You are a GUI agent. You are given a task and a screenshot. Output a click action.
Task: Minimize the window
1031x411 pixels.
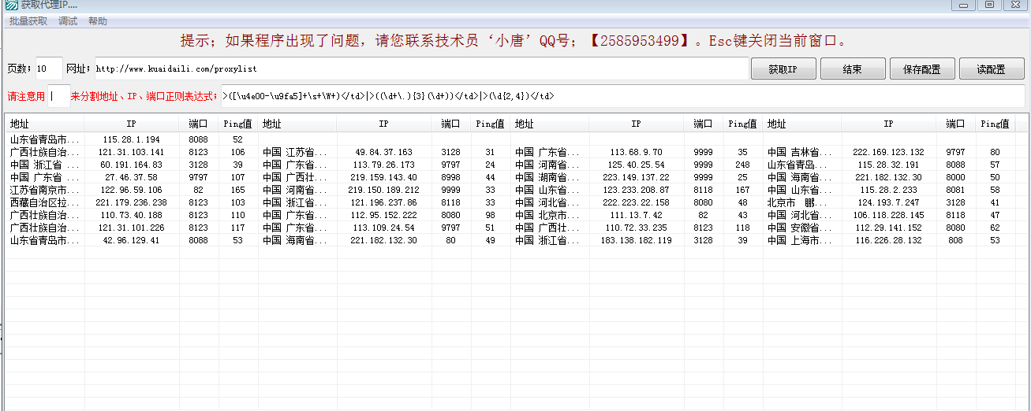click(x=963, y=5)
